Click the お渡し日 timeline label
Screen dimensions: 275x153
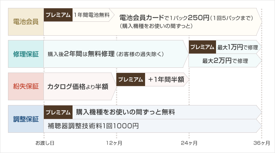[x=45, y=143]
